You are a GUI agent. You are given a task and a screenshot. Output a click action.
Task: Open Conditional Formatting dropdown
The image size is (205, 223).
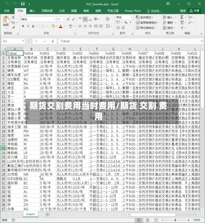click(x=145, y=17)
